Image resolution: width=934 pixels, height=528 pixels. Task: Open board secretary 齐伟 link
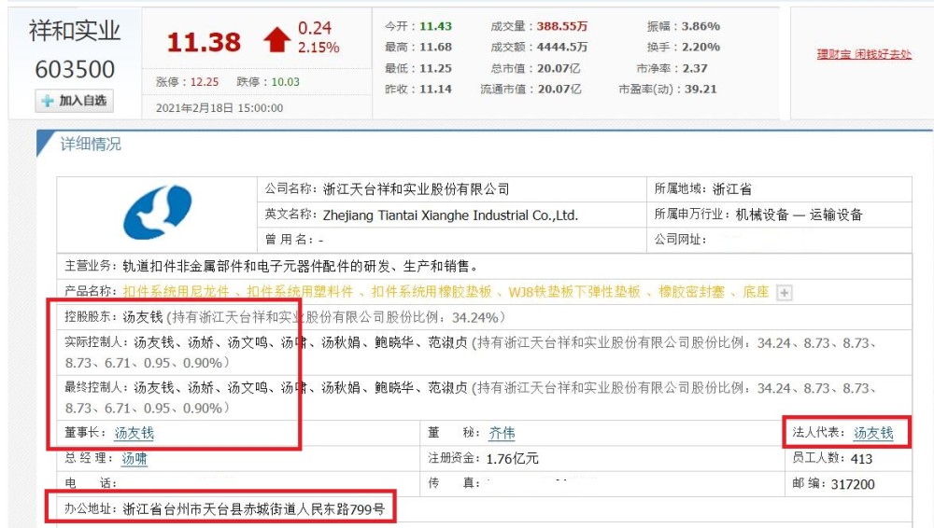[502, 433]
